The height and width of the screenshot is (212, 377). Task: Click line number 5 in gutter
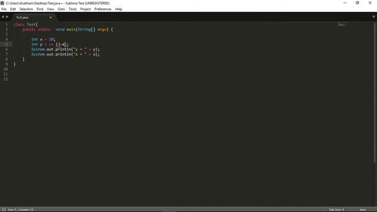(x=6, y=44)
